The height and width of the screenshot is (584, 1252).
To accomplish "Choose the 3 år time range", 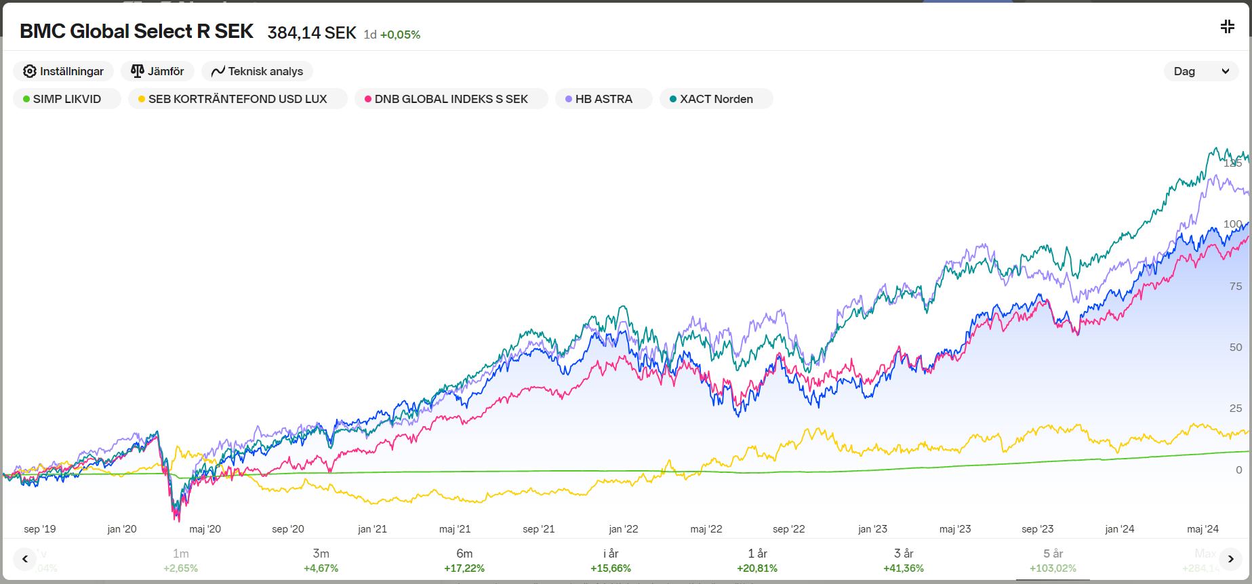I will [x=904, y=560].
